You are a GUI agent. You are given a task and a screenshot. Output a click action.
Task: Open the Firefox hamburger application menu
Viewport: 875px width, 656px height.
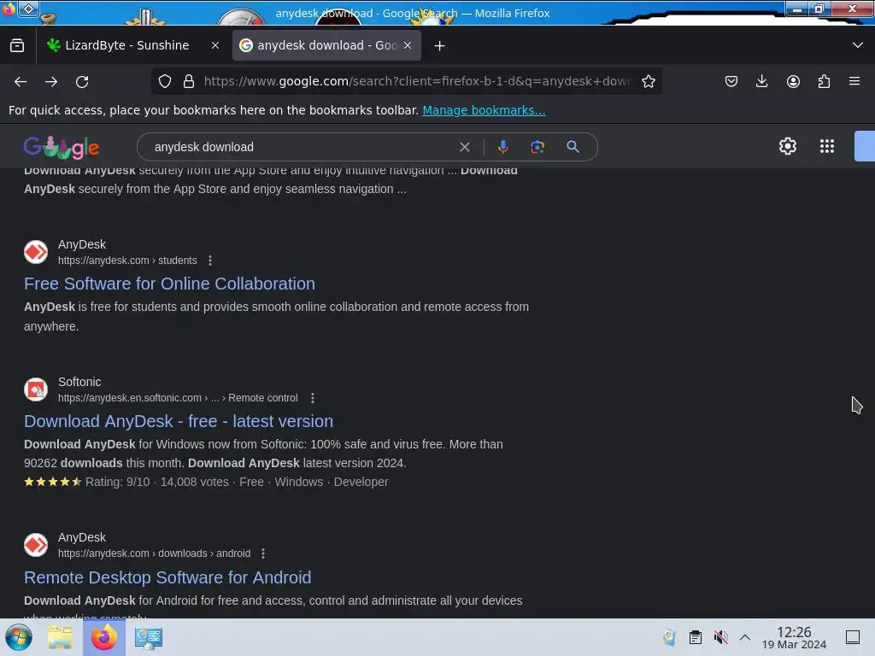854,81
